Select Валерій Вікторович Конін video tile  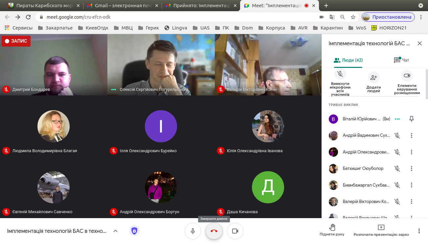[x=268, y=65]
